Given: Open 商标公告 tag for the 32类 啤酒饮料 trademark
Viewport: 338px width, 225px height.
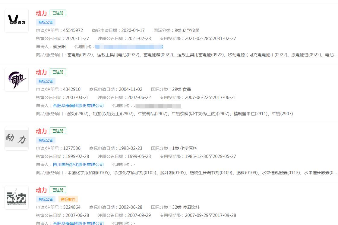Looking at the screenshot, I should point(46,199).
